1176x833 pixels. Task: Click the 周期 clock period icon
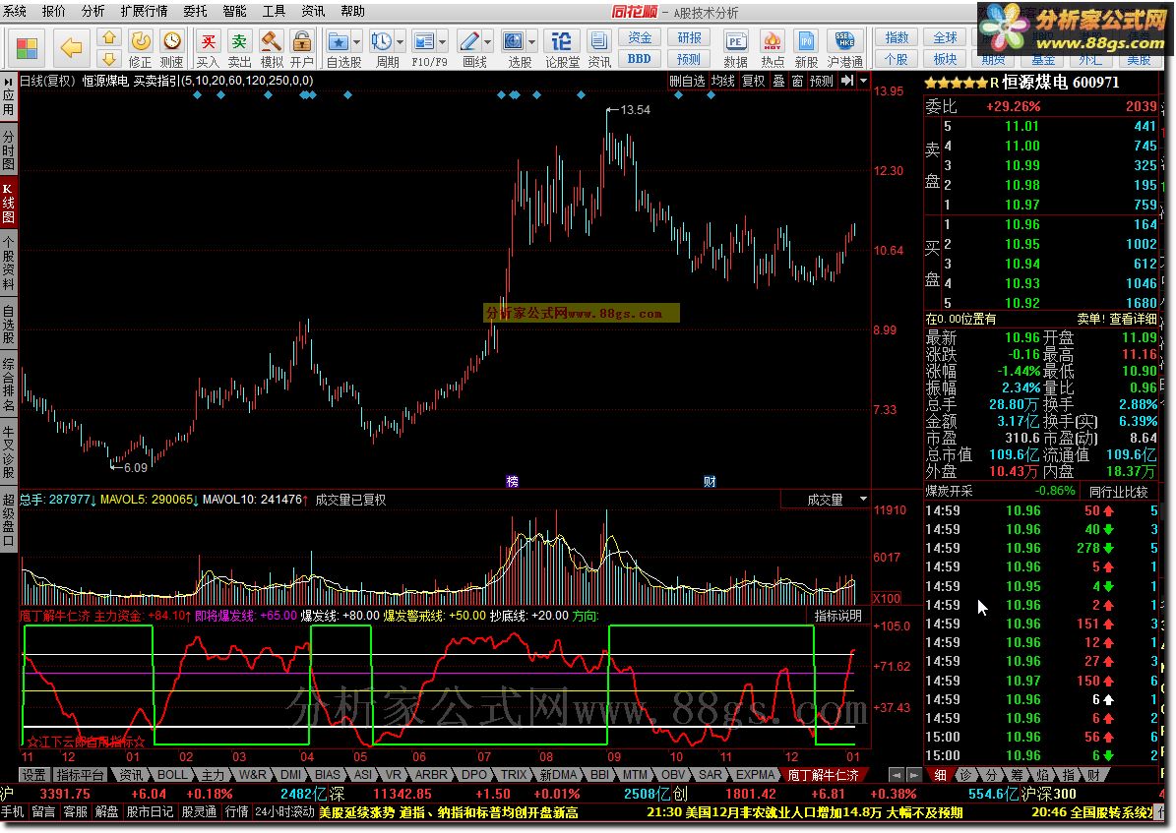click(x=382, y=41)
